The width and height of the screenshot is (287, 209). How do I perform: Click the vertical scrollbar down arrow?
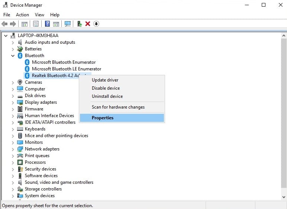[284, 197]
